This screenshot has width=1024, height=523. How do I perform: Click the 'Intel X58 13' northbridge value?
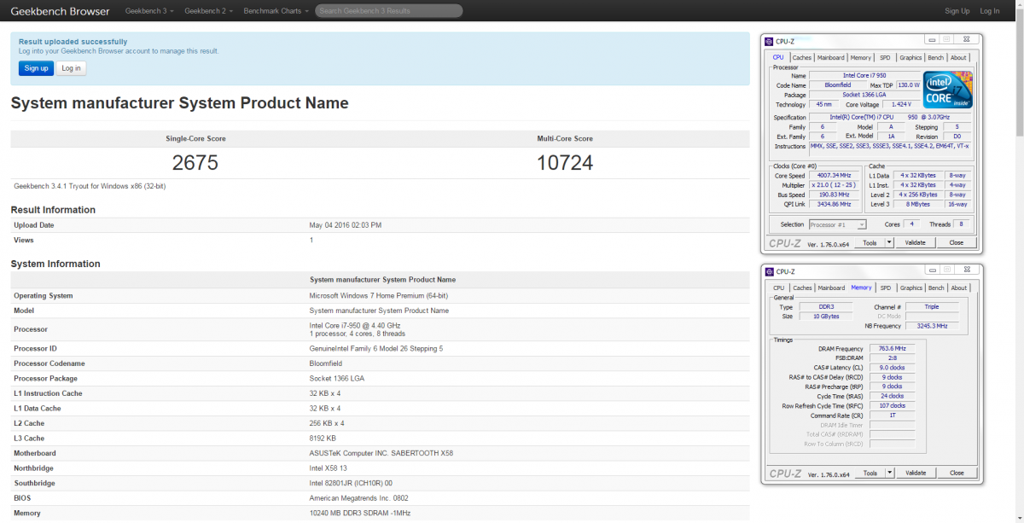328,468
